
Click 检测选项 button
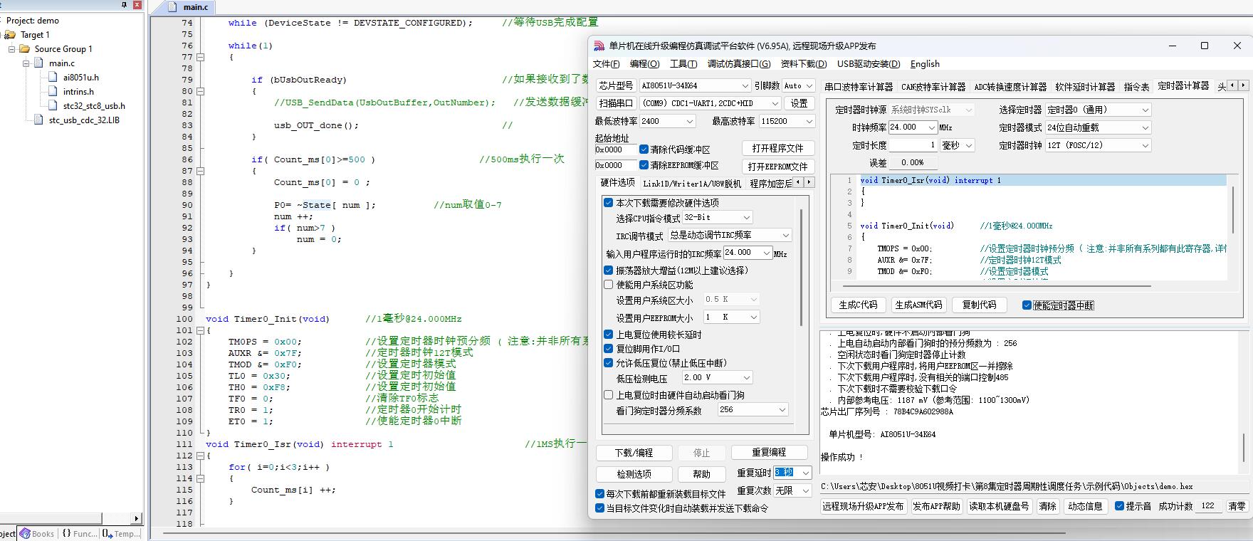click(634, 474)
